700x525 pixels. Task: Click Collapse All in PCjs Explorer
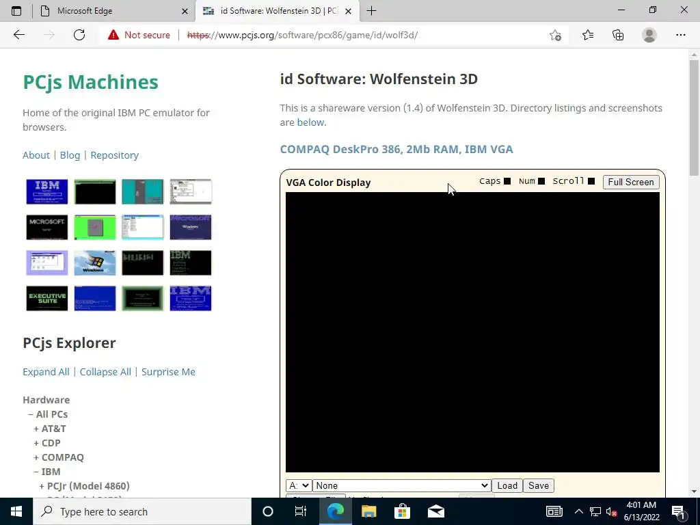pos(105,372)
